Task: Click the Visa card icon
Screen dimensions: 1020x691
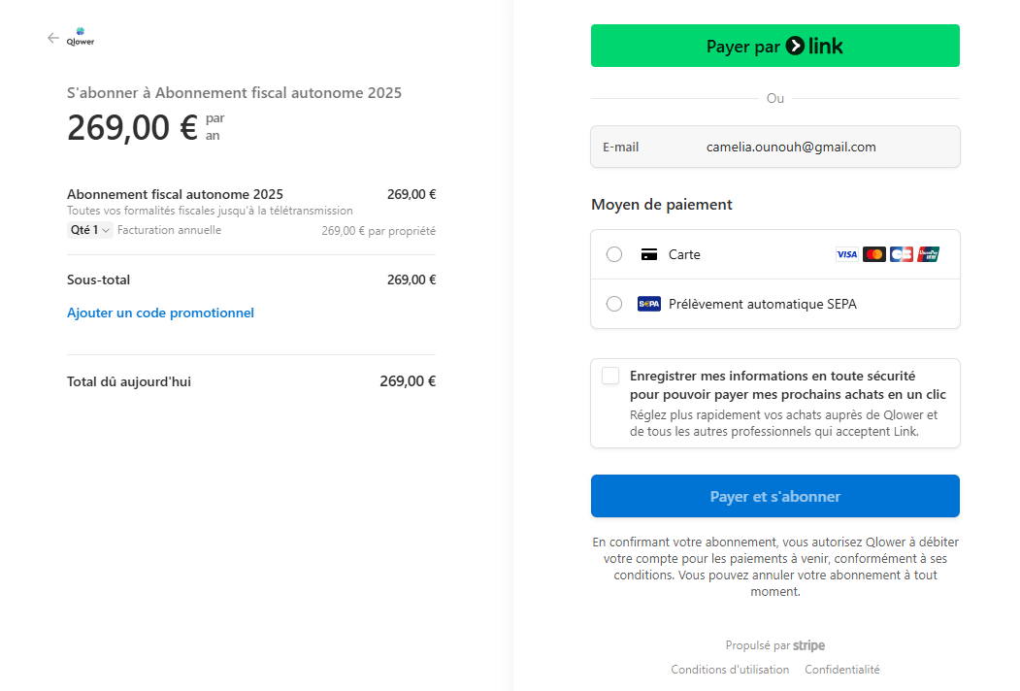Action: 846,254
